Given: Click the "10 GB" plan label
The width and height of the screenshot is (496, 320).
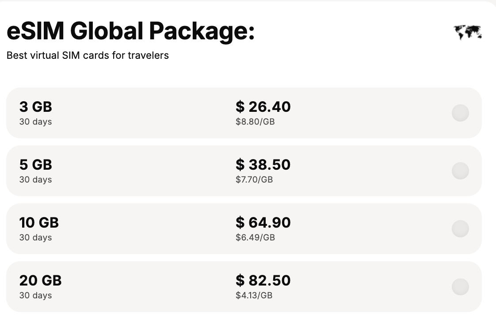Looking at the screenshot, I should [39, 223].
